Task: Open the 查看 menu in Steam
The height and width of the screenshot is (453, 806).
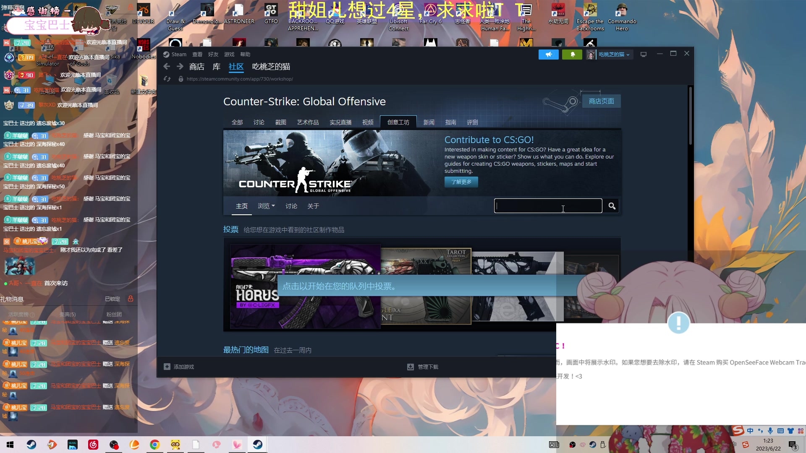Action: click(197, 55)
